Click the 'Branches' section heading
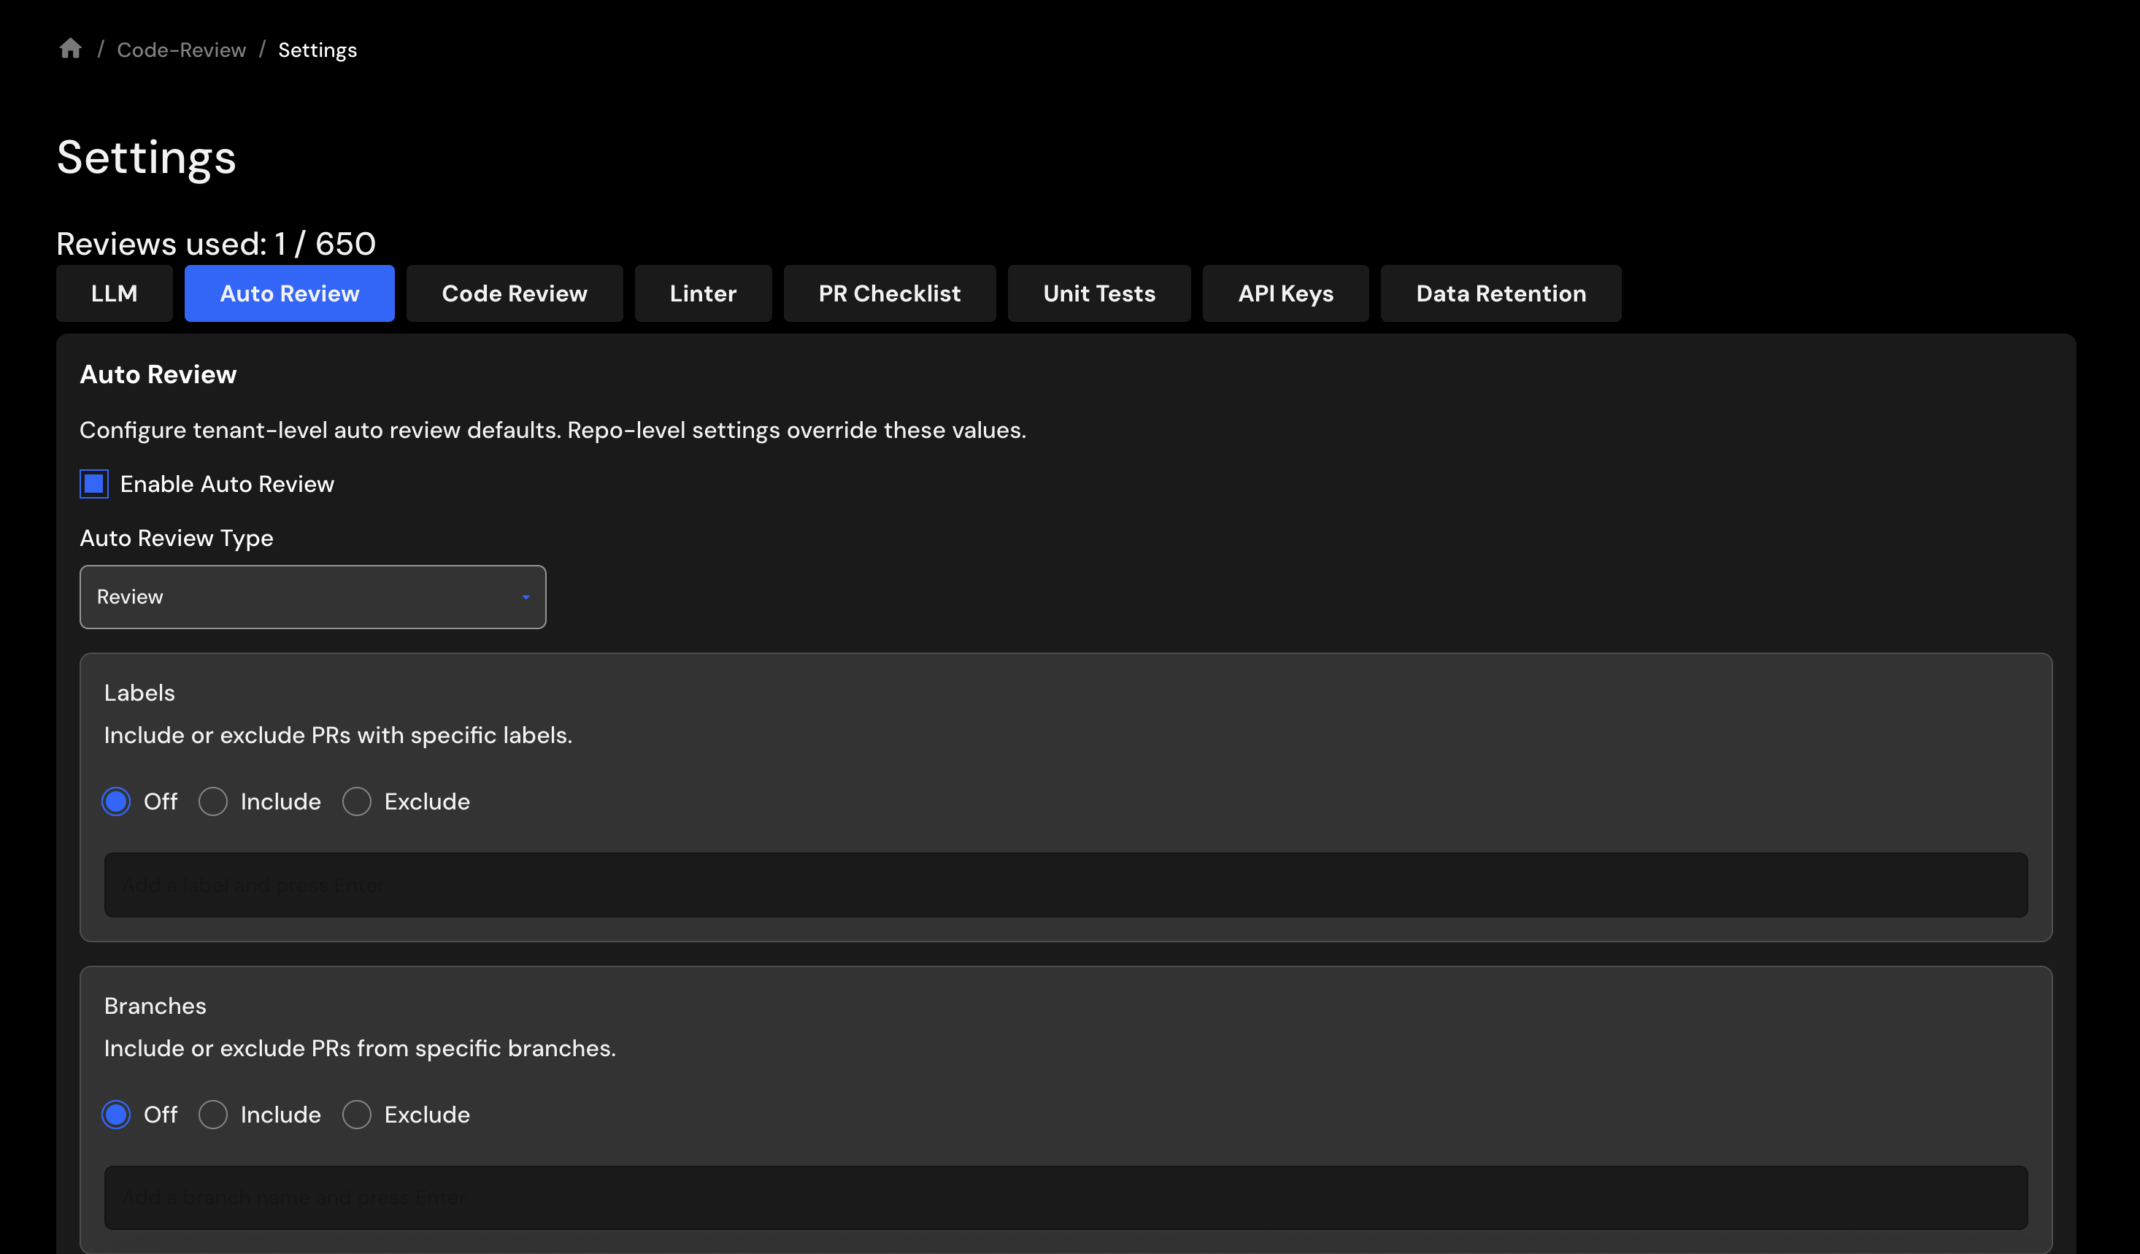This screenshot has height=1254, width=2140. click(x=155, y=1006)
